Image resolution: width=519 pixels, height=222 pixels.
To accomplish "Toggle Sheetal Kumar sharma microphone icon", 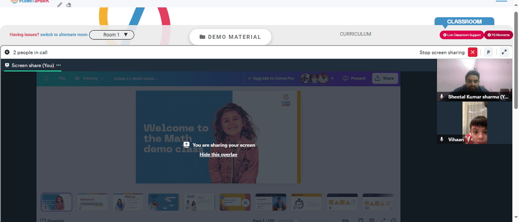I will 441,96.
